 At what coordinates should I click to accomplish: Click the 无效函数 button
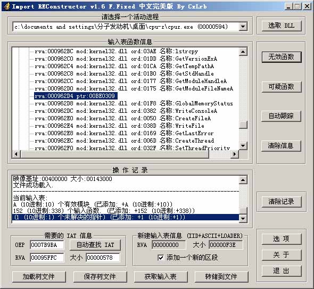coord(282,57)
